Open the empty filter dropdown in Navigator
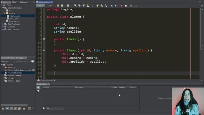Image resolution: width=204 pixels, height=115 pixels. coord(29,61)
